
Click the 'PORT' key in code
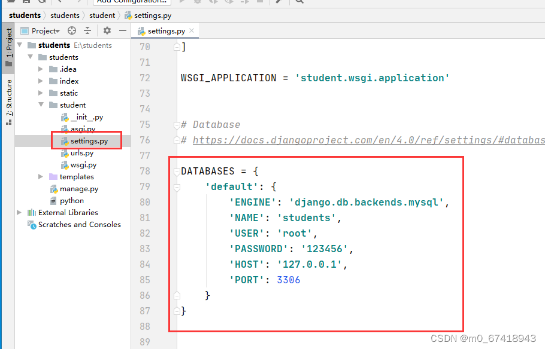[247, 280]
